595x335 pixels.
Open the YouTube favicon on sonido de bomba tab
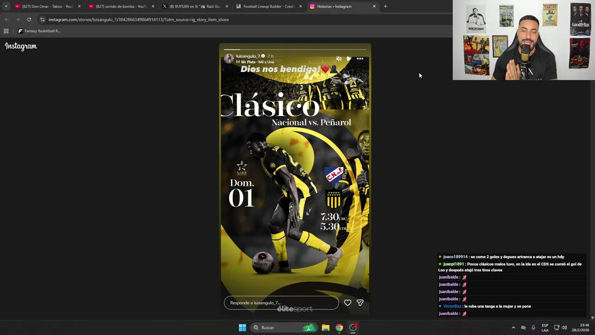(x=91, y=7)
